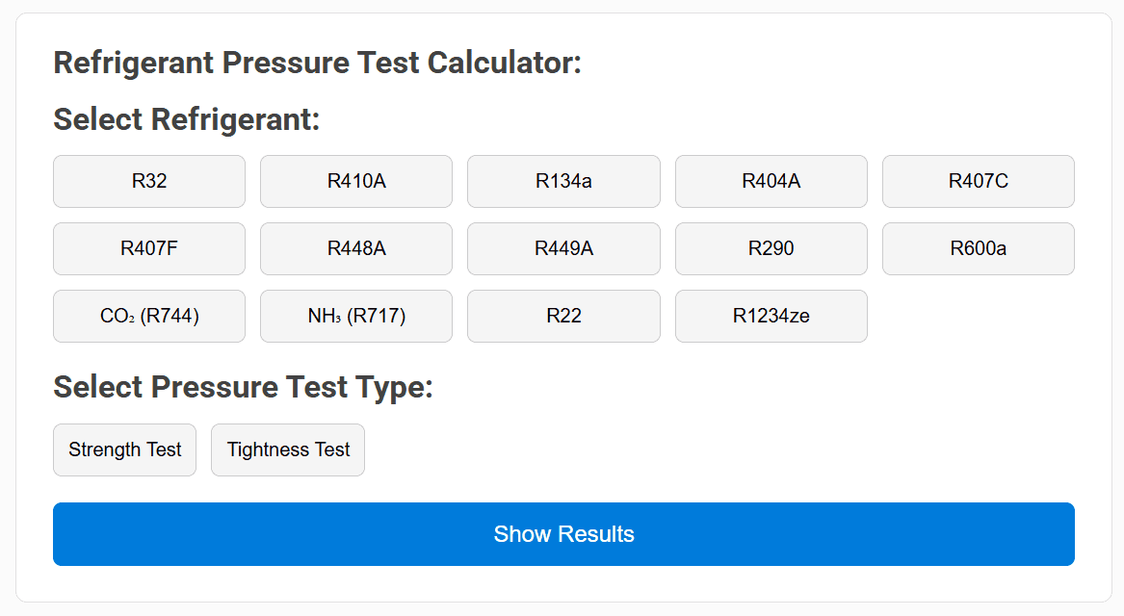Select the R32 refrigerant
The height and width of the screenshot is (616, 1124).
148,181
